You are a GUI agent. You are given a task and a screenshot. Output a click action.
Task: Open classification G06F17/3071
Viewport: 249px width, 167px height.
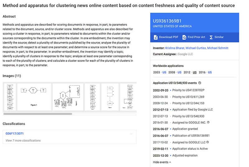(x=14, y=133)
